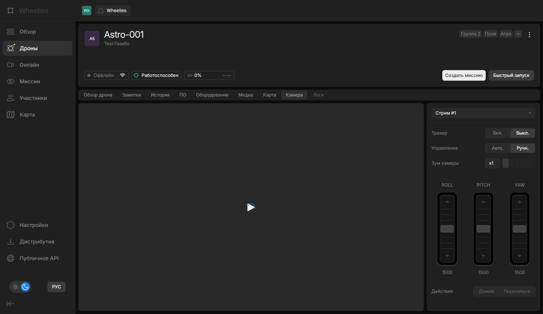Image resolution: width=543 pixels, height=314 pixels.
Task: Click the Быстрый запуск button
Action: 511,75
